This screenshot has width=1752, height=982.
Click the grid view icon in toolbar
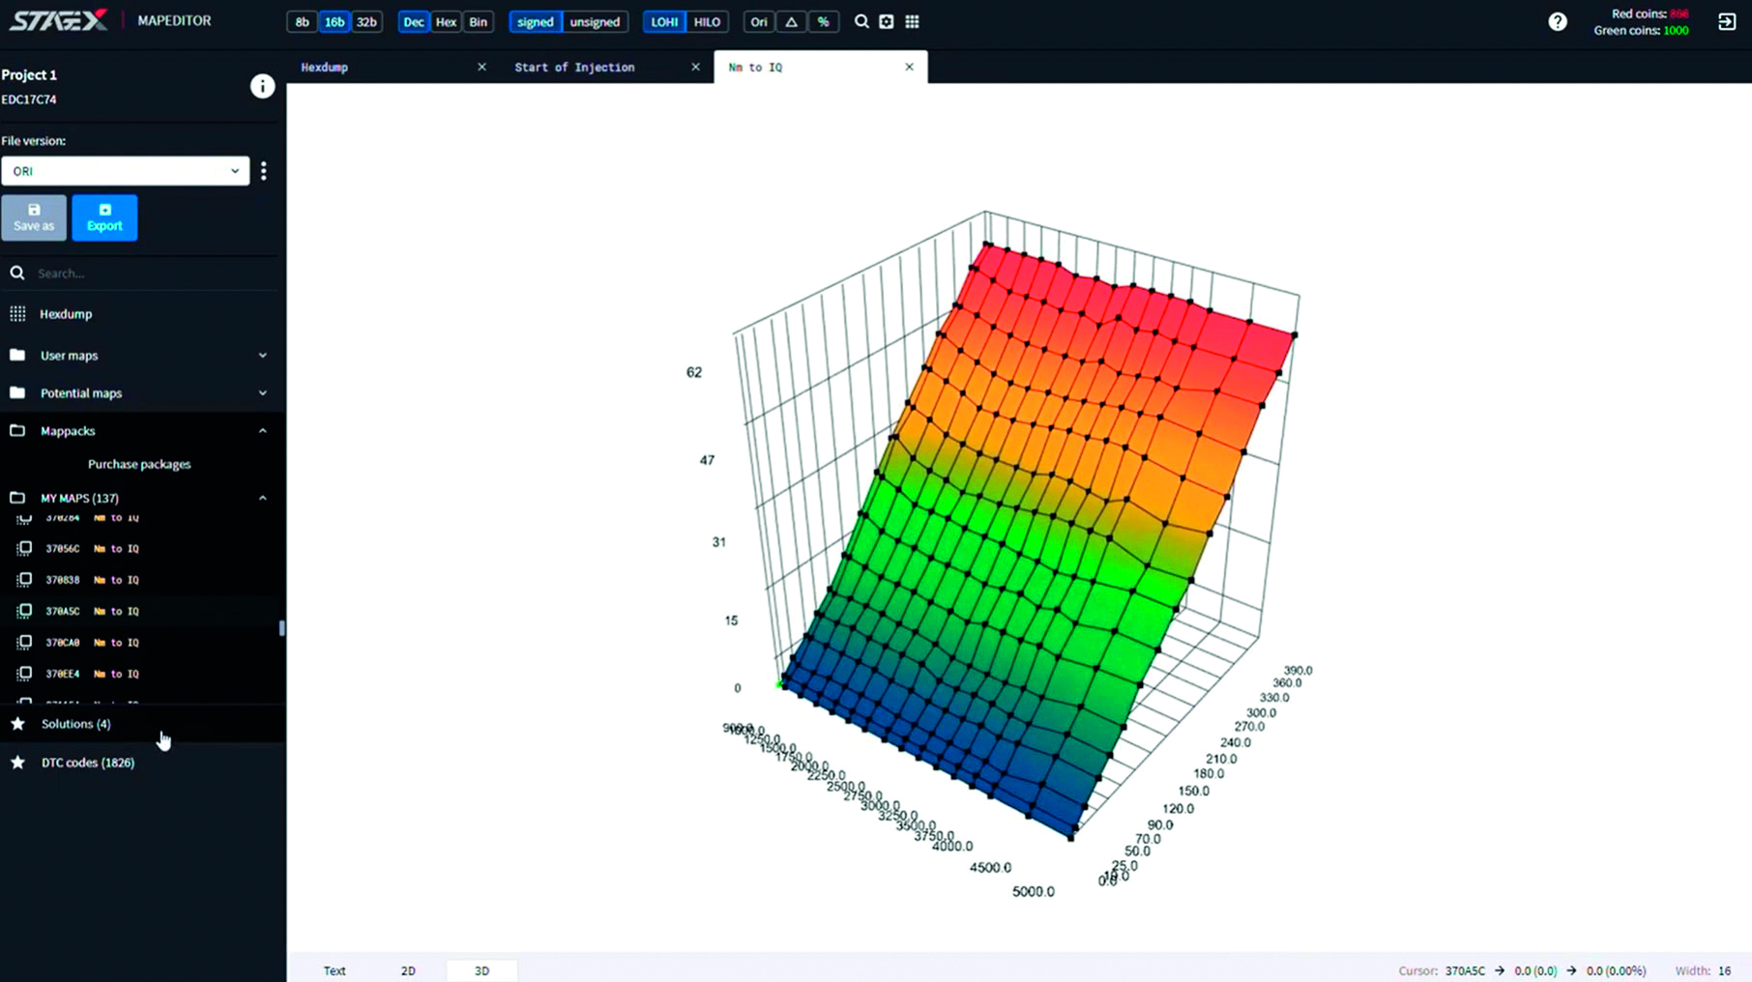(x=912, y=21)
